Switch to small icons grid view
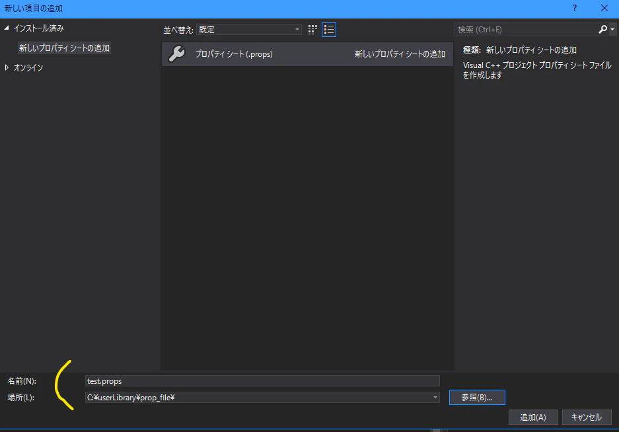Viewport: 619px width, 432px height. [312, 30]
